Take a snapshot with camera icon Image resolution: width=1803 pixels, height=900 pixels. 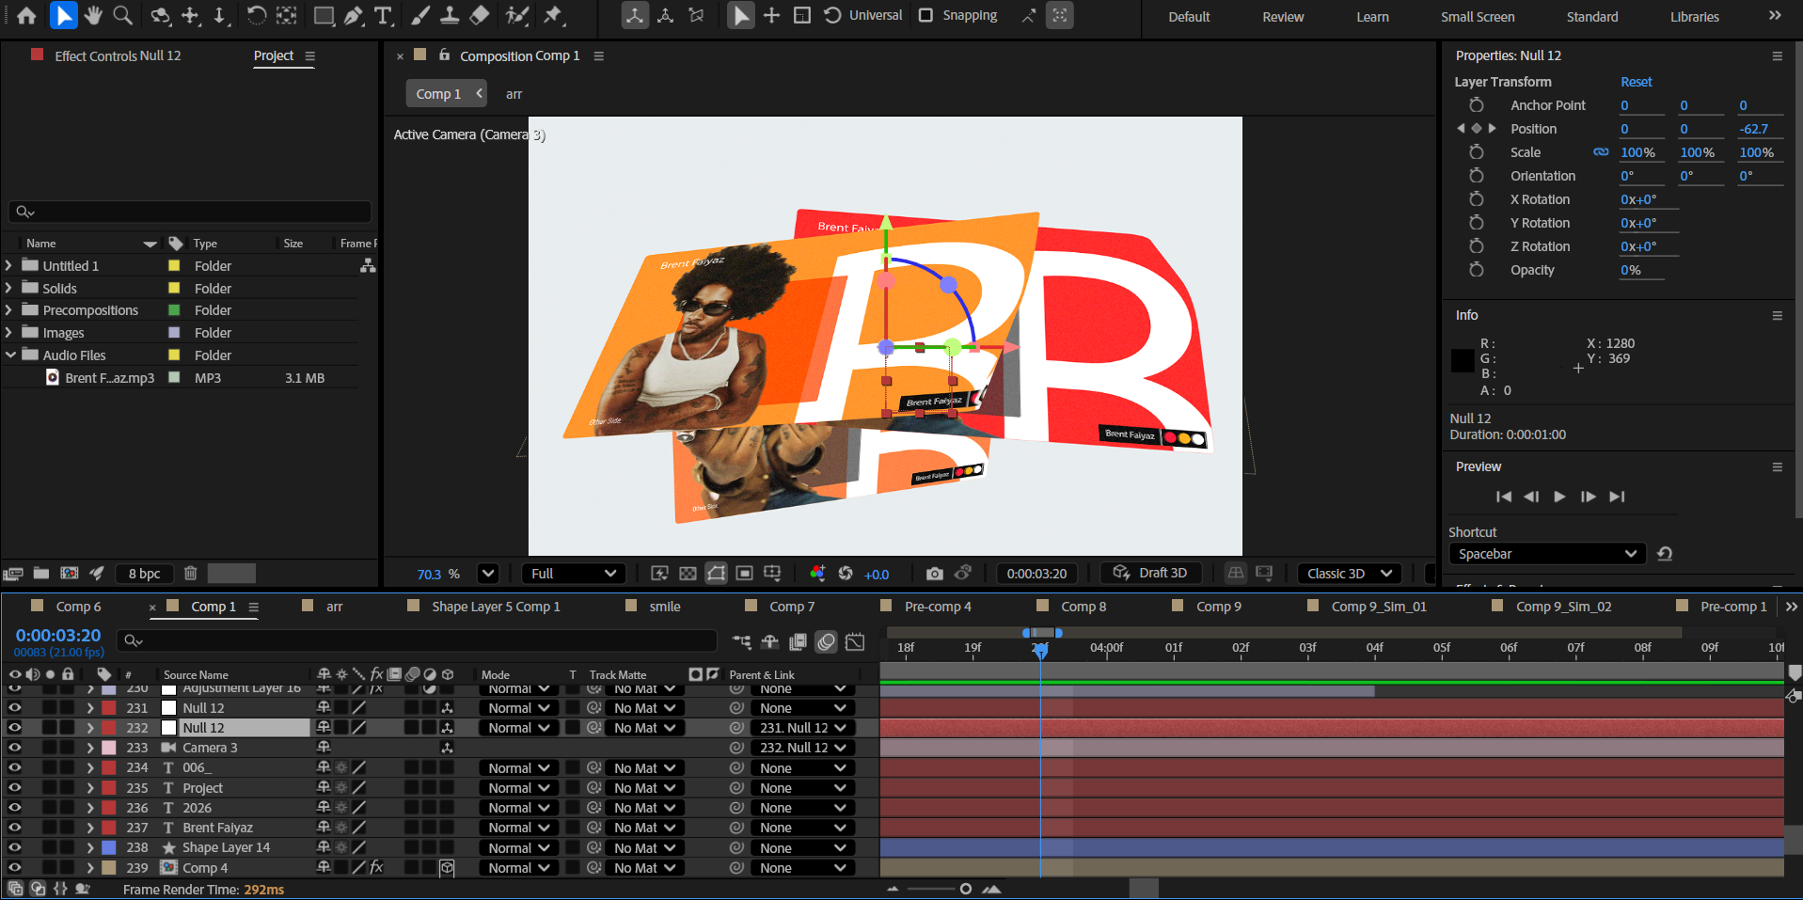[934, 574]
